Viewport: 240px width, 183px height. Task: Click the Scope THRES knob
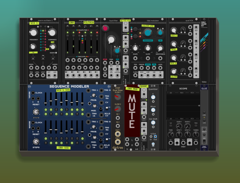point(196,135)
